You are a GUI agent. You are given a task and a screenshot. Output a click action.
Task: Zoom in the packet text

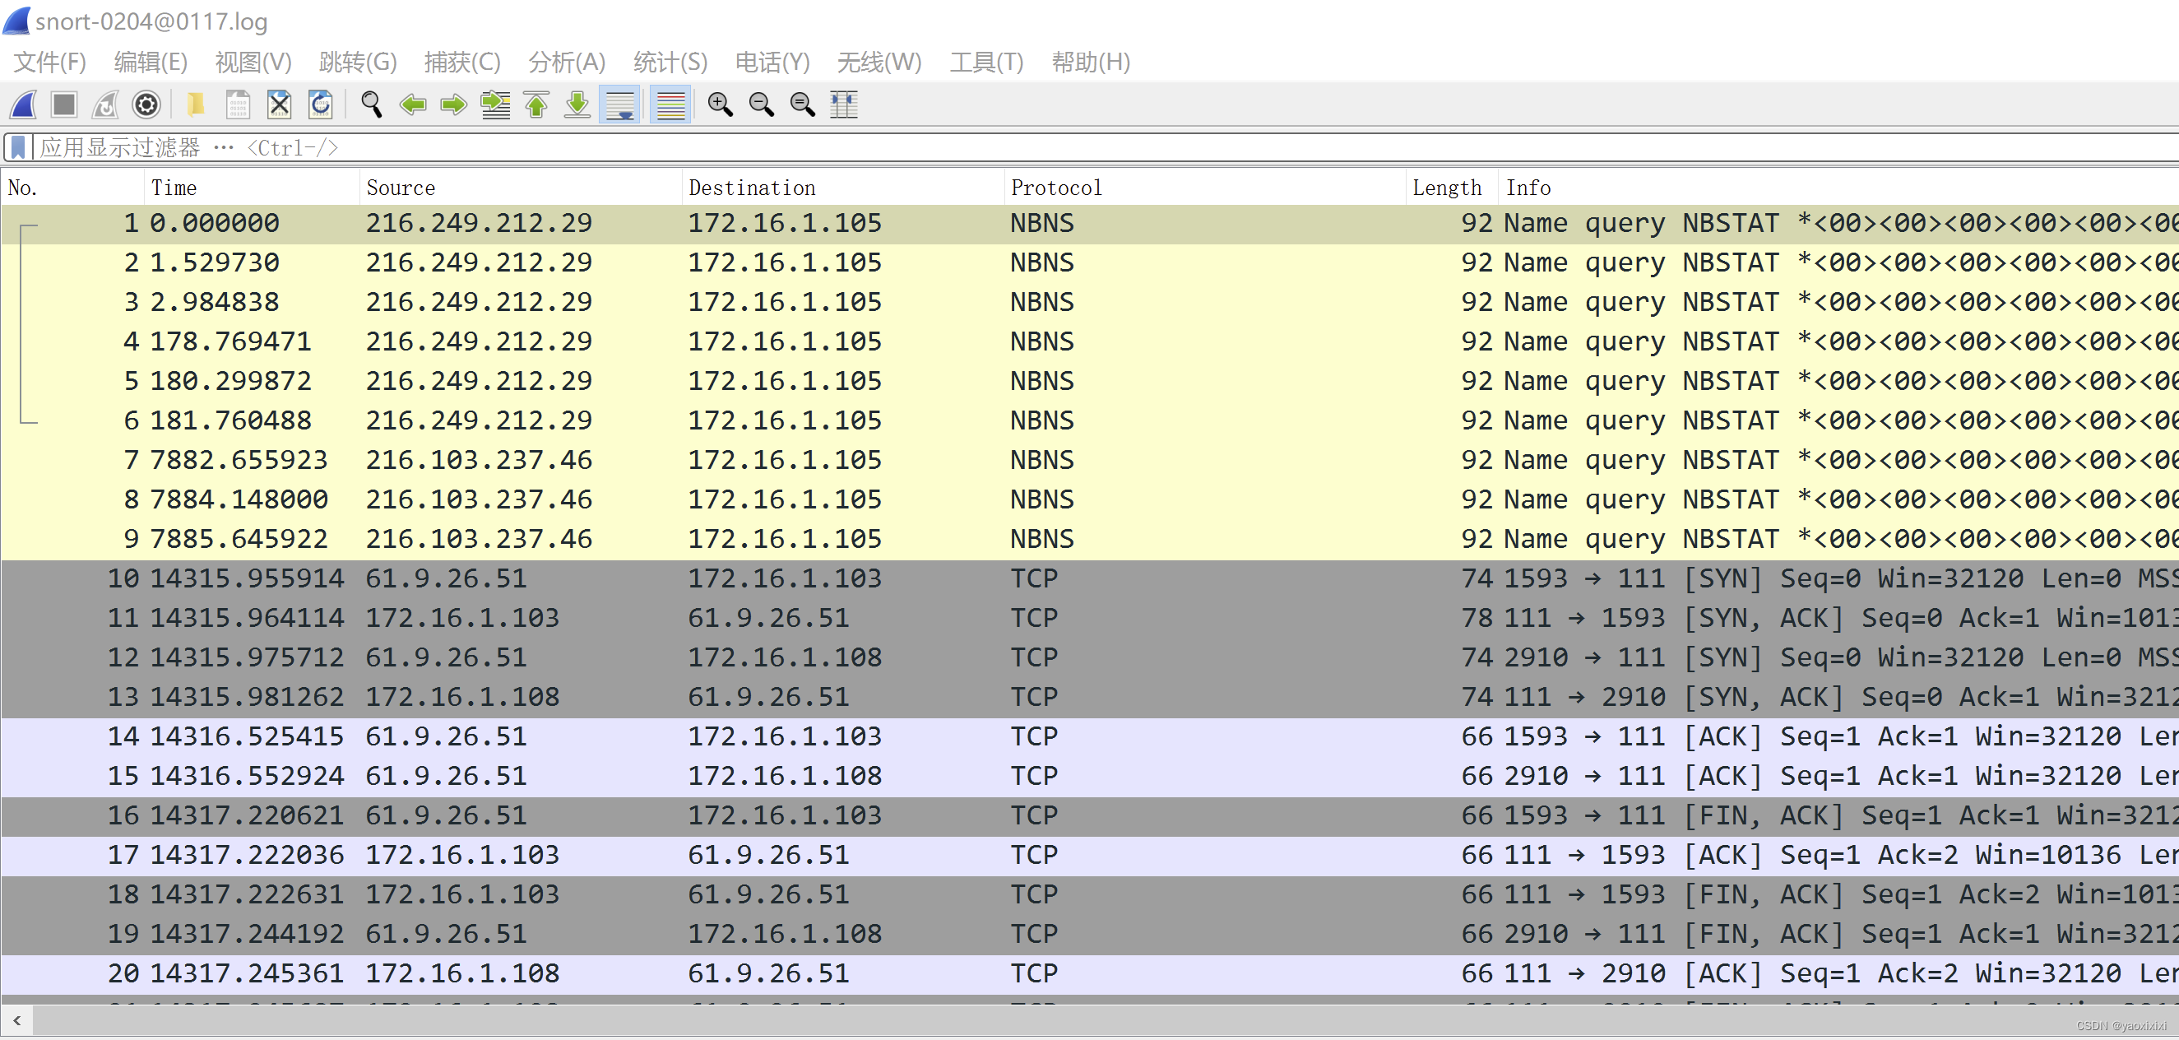(721, 105)
